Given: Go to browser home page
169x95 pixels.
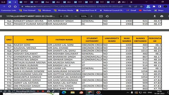Looking at the screenshot, I should pos(15,6).
